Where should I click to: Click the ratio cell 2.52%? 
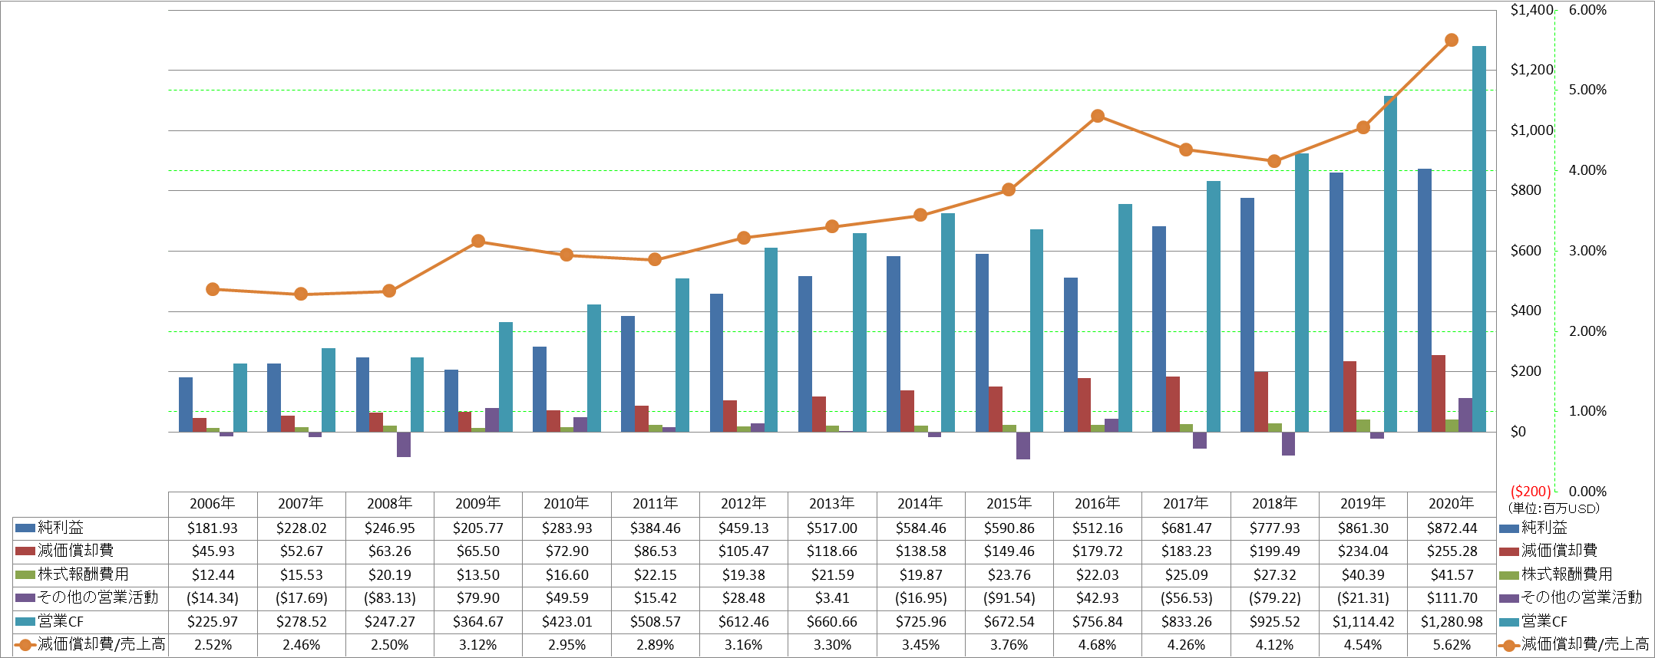tap(213, 646)
